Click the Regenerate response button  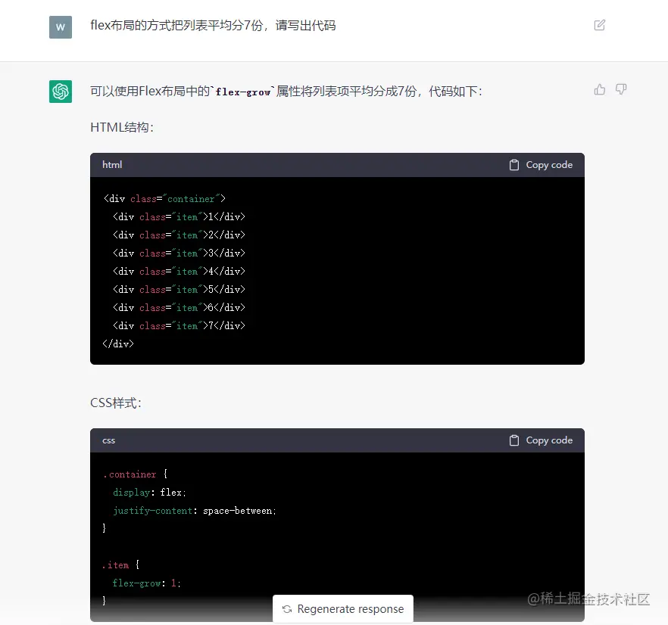343,609
